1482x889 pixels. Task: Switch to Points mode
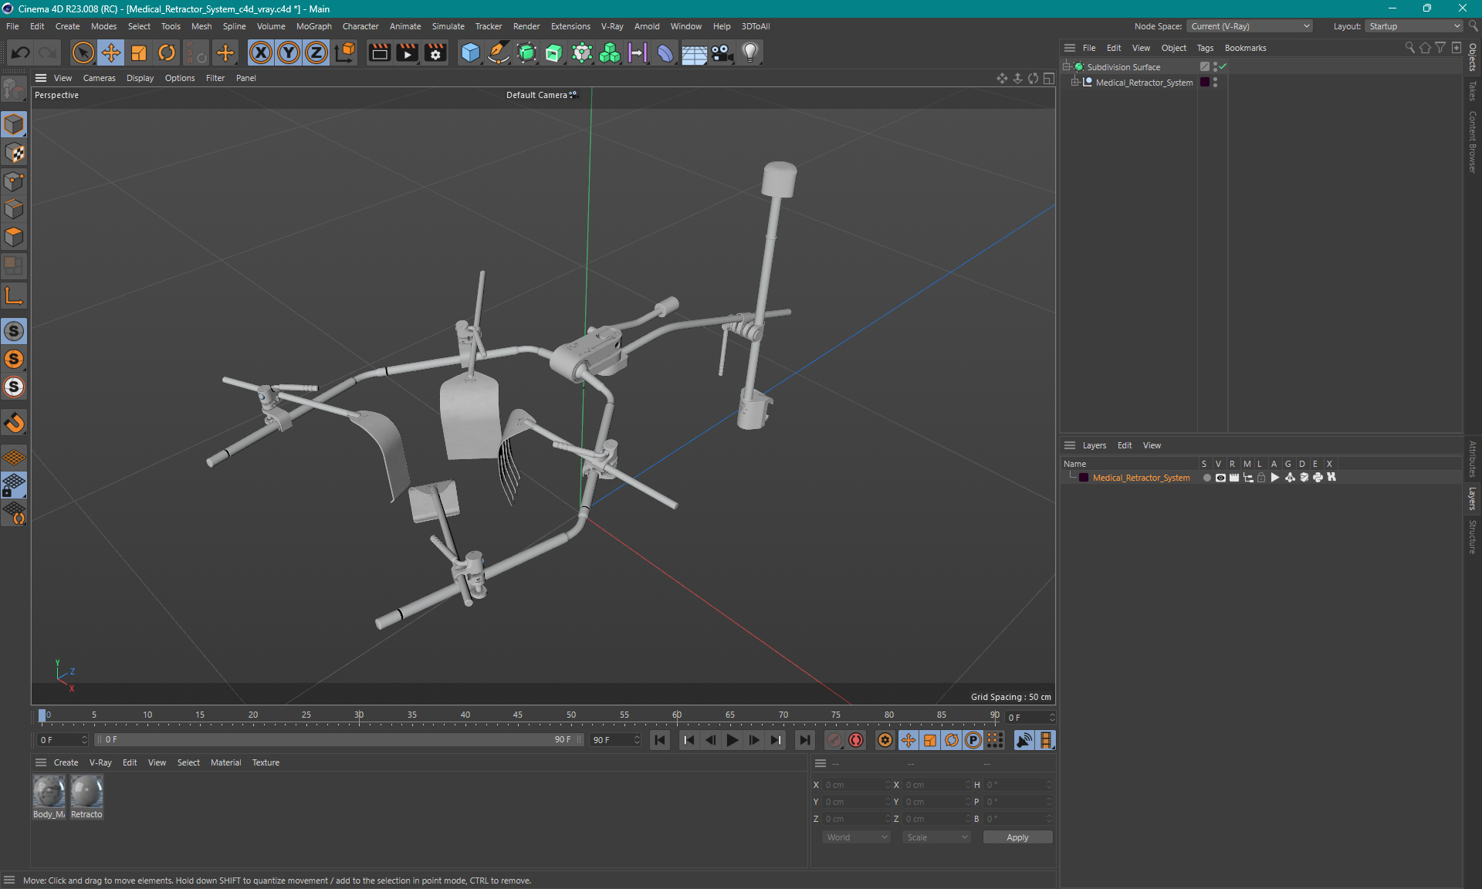click(14, 181)
